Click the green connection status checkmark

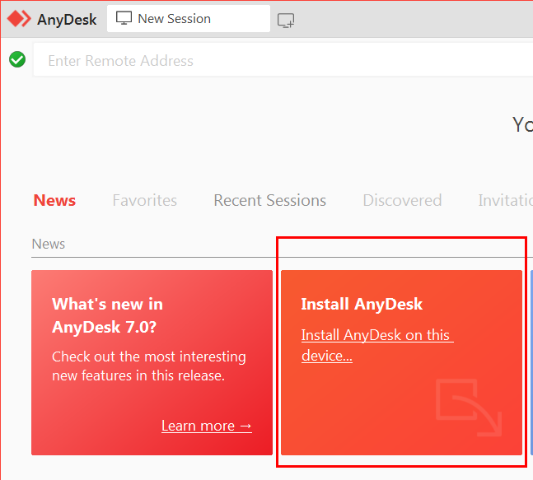coord(17,59)
